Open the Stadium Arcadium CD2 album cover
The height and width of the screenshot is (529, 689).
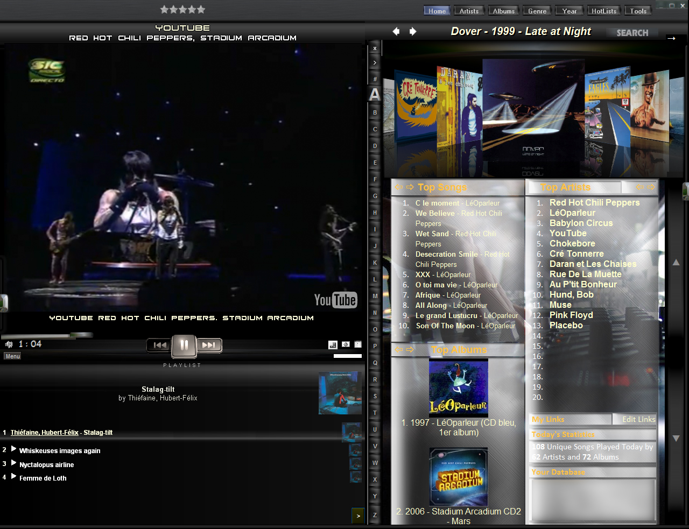[459, 476]
